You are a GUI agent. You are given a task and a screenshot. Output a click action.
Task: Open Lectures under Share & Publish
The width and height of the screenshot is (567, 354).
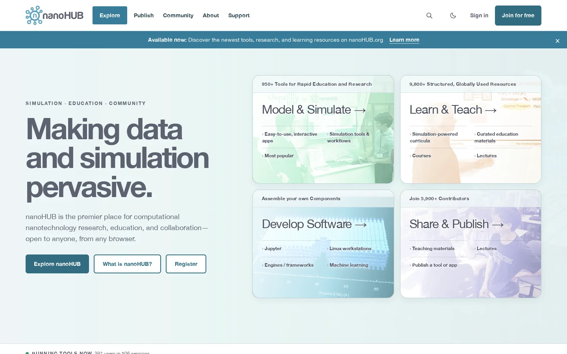coord(486,249)
